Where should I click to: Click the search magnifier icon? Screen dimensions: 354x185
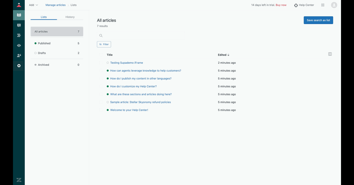click(101, 36)
